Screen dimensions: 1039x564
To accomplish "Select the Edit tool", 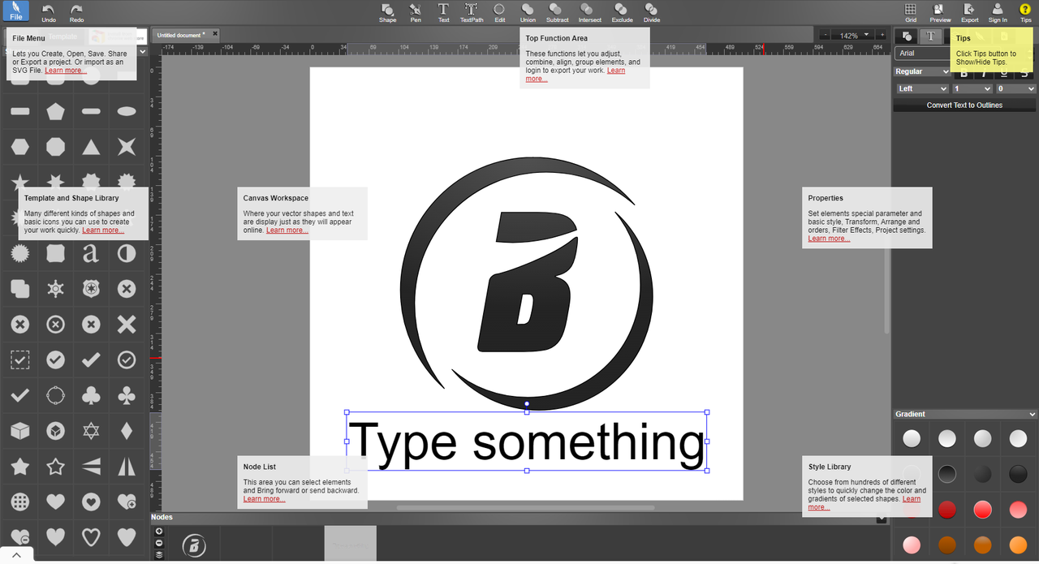I will coord(499,12).
